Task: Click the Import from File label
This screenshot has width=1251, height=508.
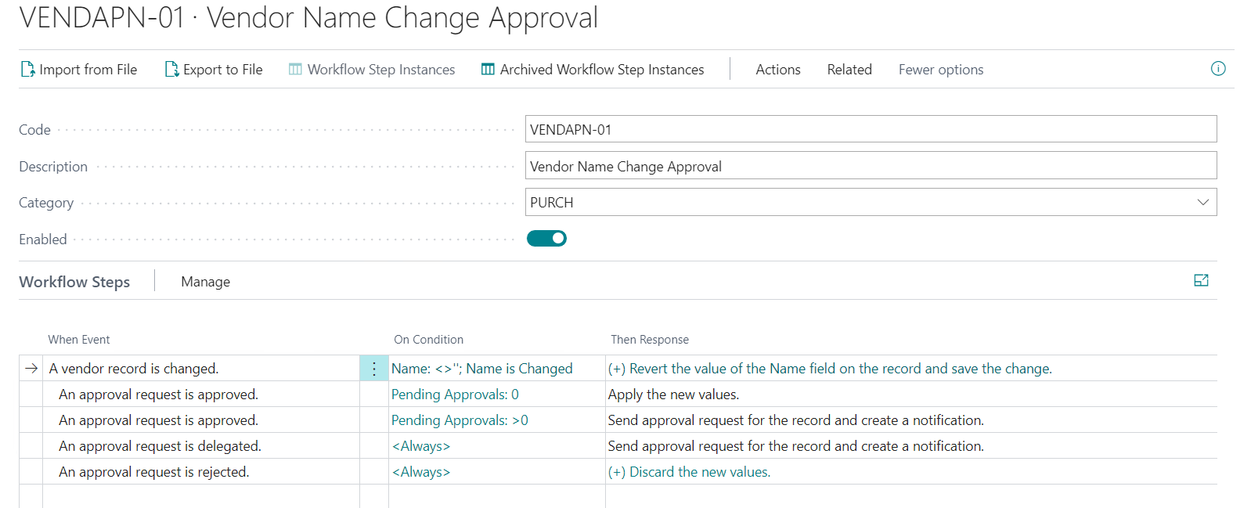Action: point(88,70)
